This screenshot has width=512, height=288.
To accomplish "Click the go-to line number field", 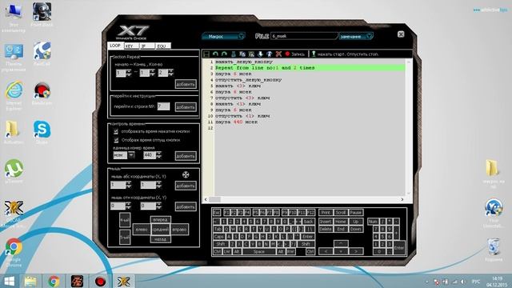I will (163, 106).
